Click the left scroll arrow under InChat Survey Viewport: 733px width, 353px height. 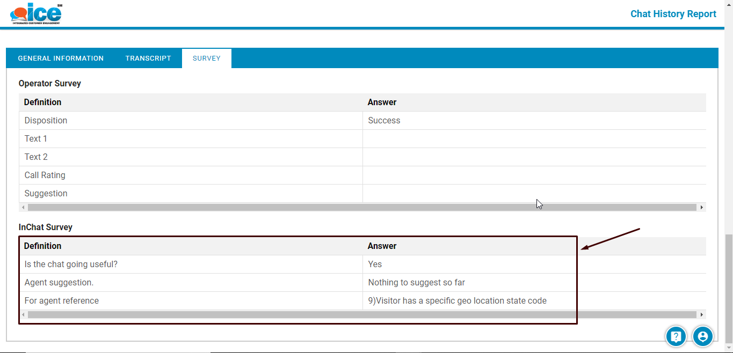coord(23,314)
